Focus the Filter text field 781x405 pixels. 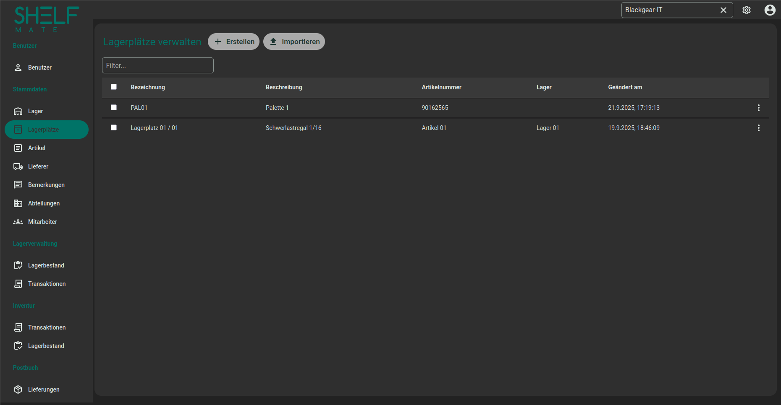[157, 65]
